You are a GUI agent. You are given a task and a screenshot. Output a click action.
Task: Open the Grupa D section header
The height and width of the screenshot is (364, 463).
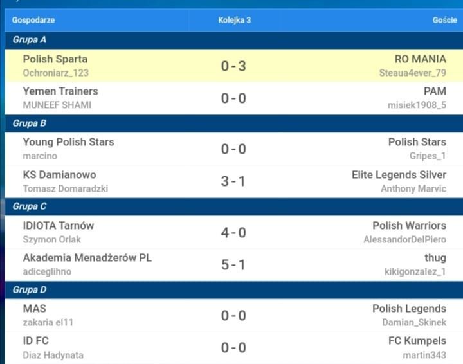click(x=234, y=290)
